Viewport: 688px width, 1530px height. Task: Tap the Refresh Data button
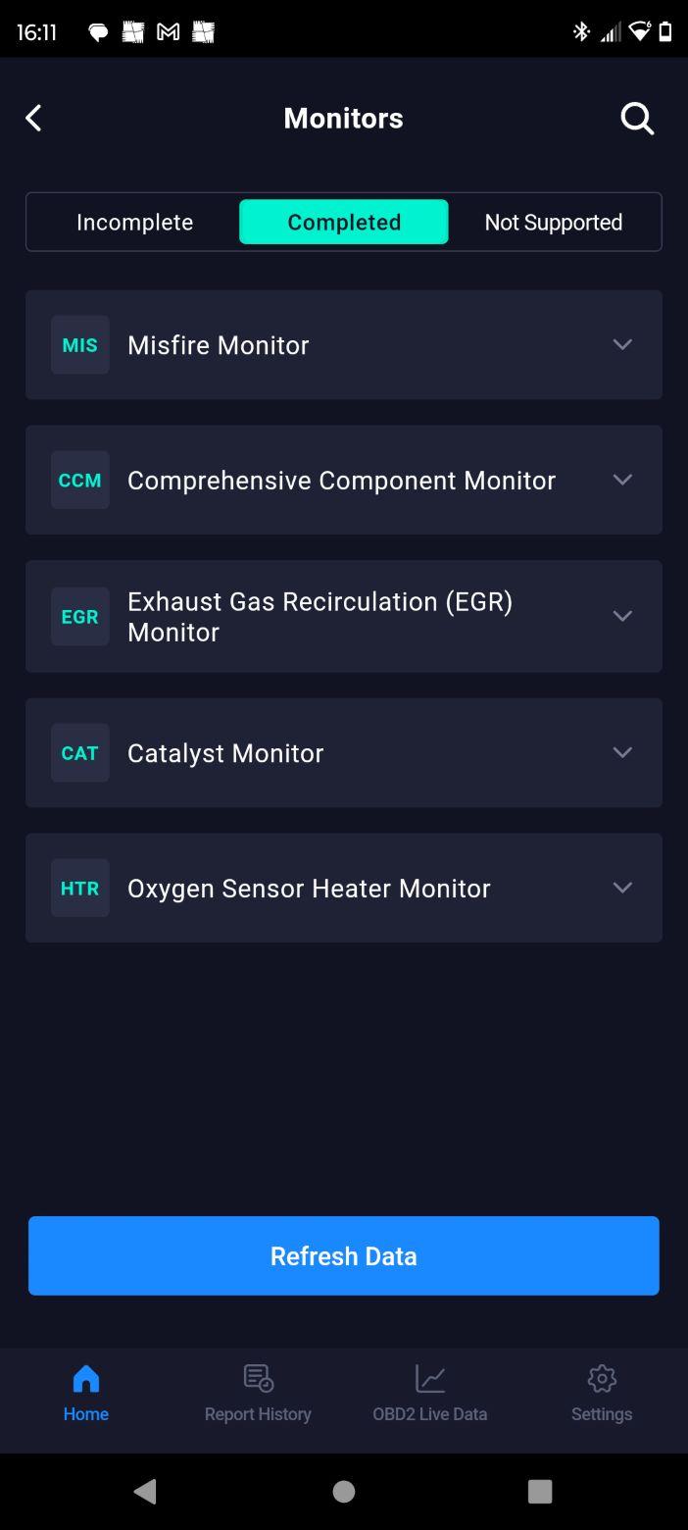pyautogui.click(x=344, y=1255)
